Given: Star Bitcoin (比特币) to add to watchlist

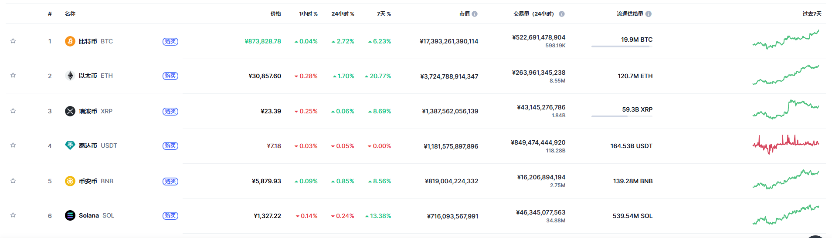Looking at the screenshot, I should [13, 41].
